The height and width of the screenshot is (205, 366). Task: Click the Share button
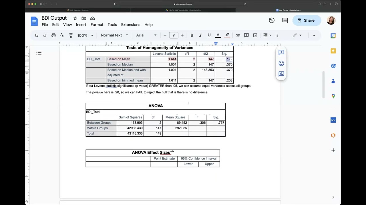point(307,20)
